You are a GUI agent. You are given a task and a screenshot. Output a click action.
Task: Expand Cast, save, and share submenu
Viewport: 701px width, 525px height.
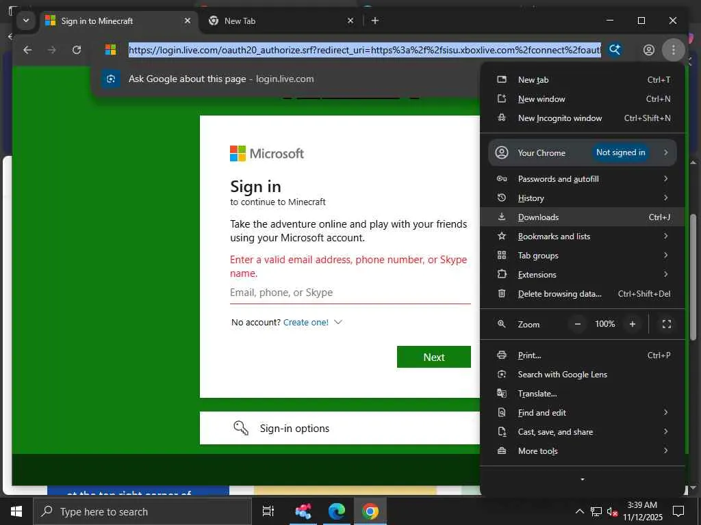(x=583, y=432)
